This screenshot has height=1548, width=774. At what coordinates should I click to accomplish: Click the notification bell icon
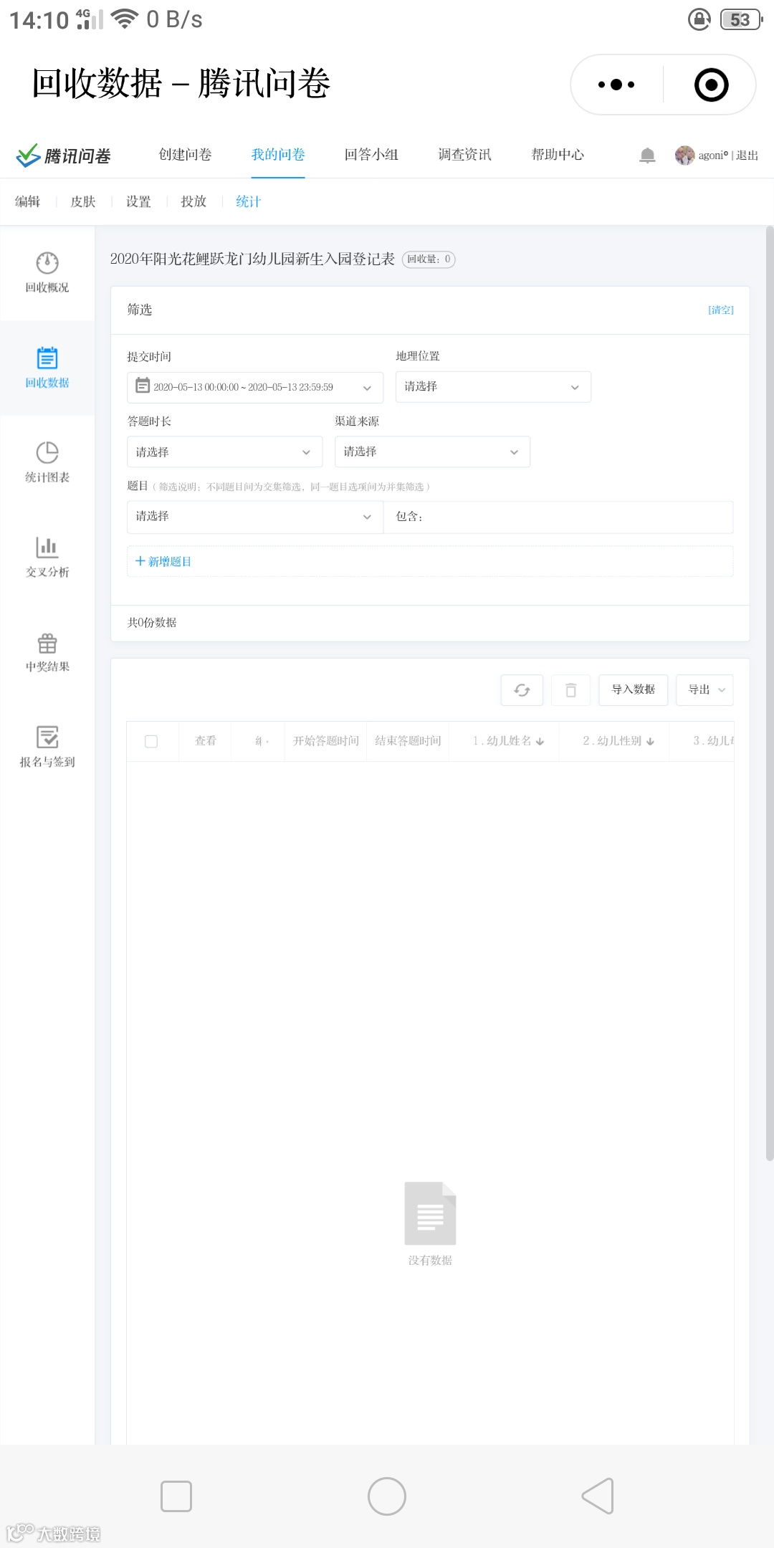point(647,155)
